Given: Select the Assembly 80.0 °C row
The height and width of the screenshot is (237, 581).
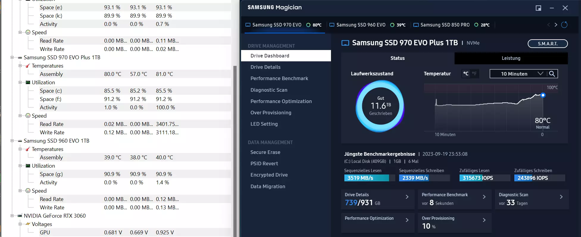Looking at the screenshot, I should pyautogui.click(x=135, y=74).
